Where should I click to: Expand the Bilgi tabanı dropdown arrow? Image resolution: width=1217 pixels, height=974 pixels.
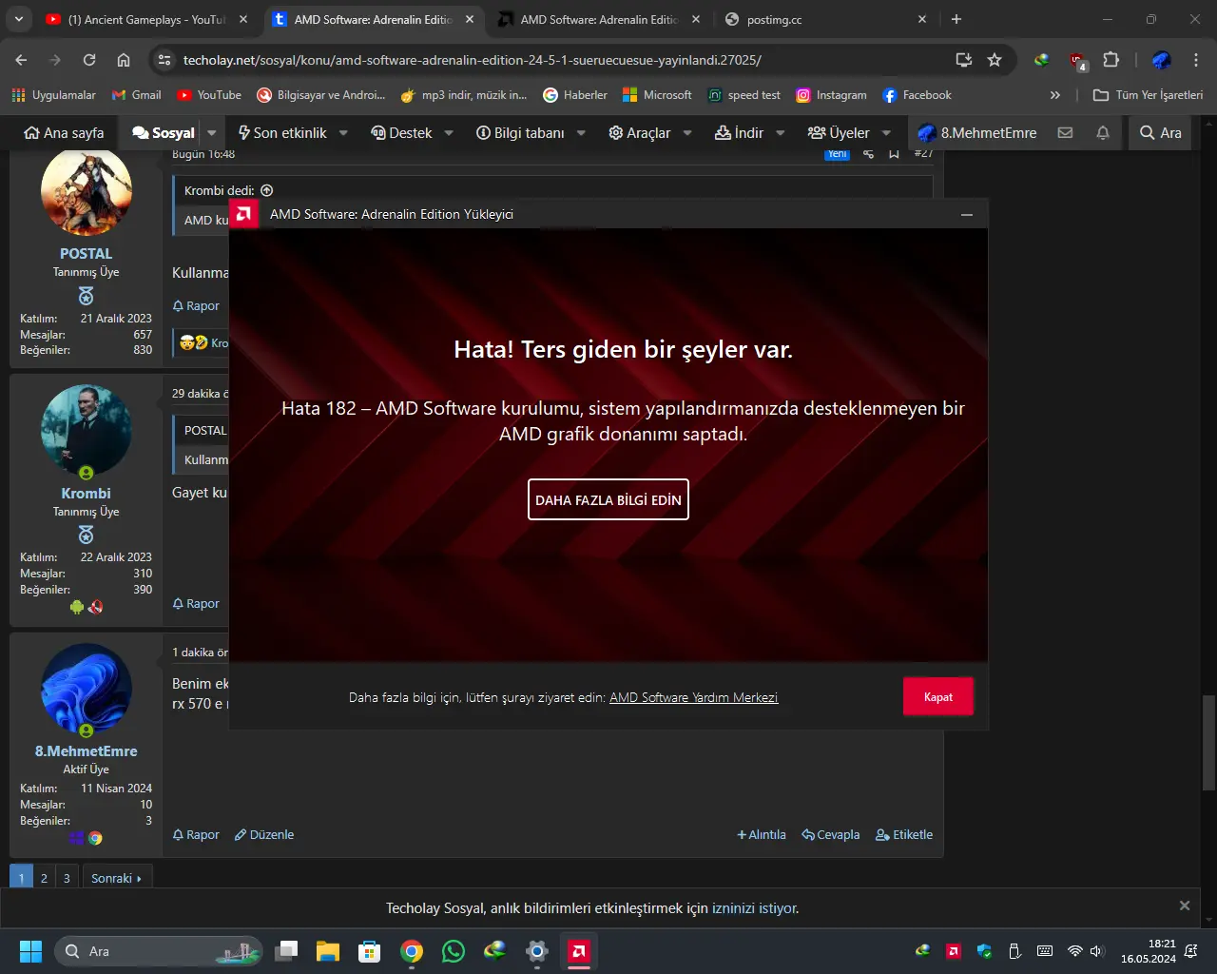coord(581,132)
